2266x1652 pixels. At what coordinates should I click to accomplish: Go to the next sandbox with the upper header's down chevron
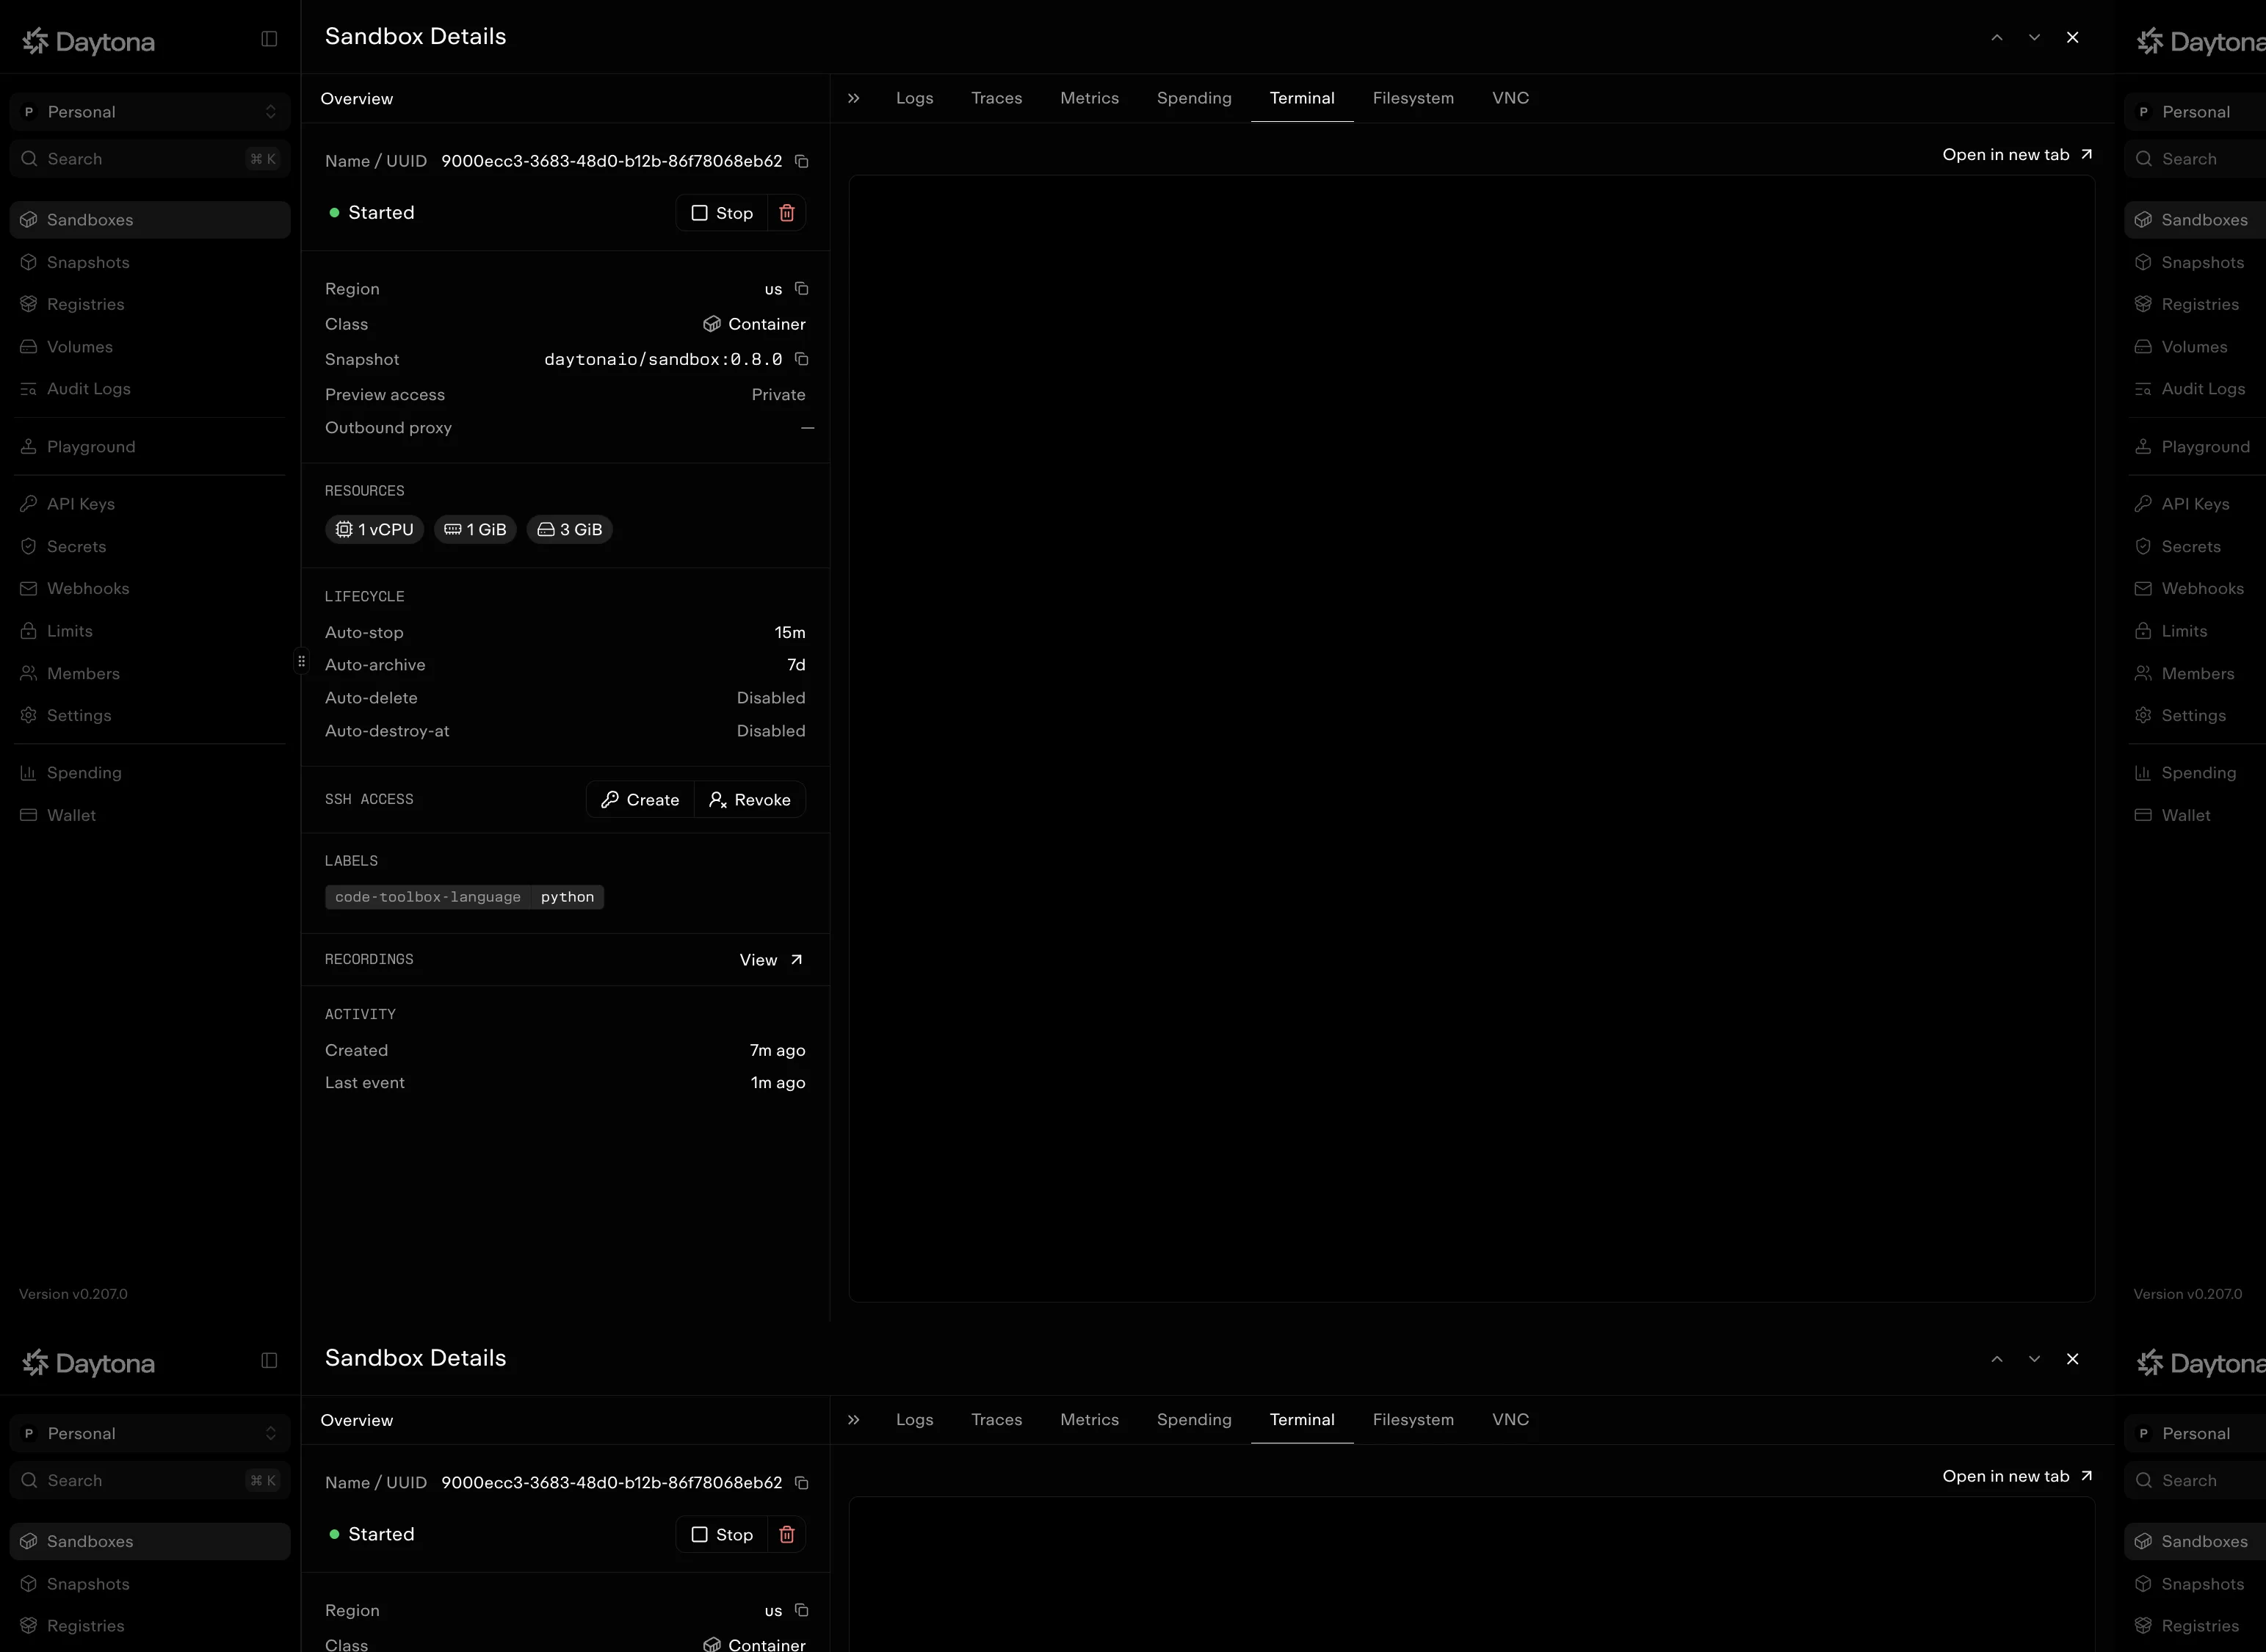[2034, 38]
